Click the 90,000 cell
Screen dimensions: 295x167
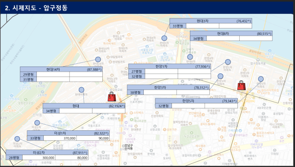click(x=93, y=138)
